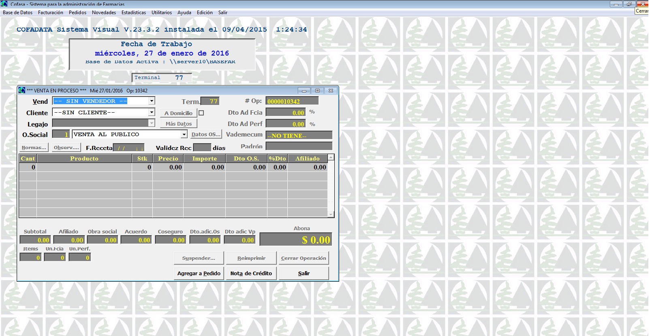Open the Edición menu
The image size is (650, 336).
(205, 13)
